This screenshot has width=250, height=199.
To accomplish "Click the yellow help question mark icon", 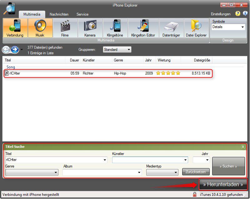I will 237,14.
